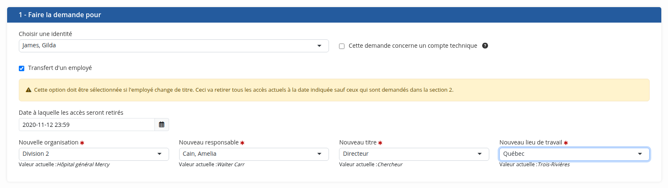This screenshot has width=668, height=188.
Task: Click 'Valeur actuelle : Walter Carr' text
Action: pyautogui.click(x=212, y=165)
